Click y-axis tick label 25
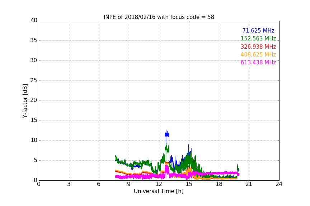310x206 pixels. click(34, 80)
